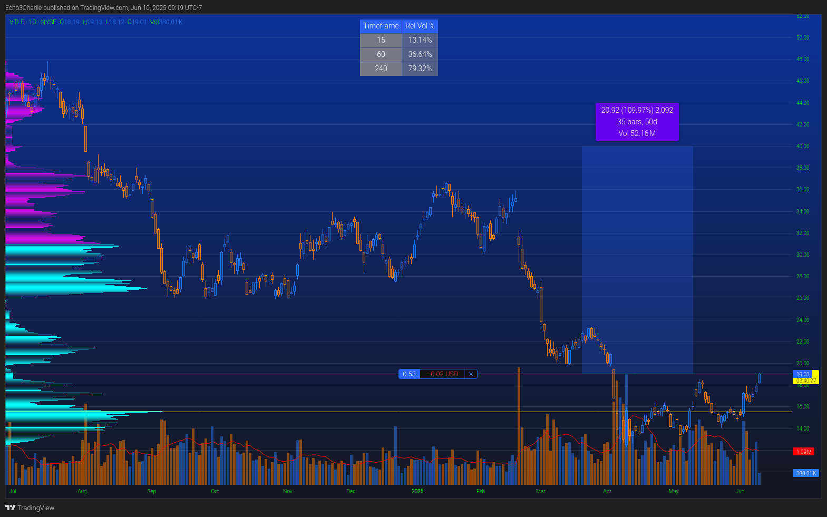Screen dimensions: 827x517
Task: Click the 14.00 price scale label
Action: tap(803, 428)
